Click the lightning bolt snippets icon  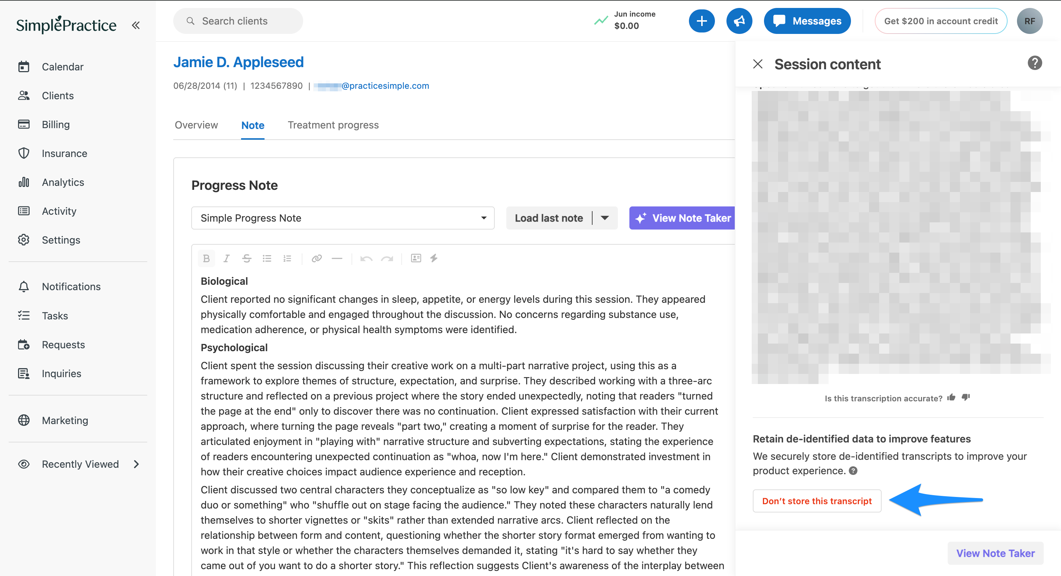pos(434,258)
